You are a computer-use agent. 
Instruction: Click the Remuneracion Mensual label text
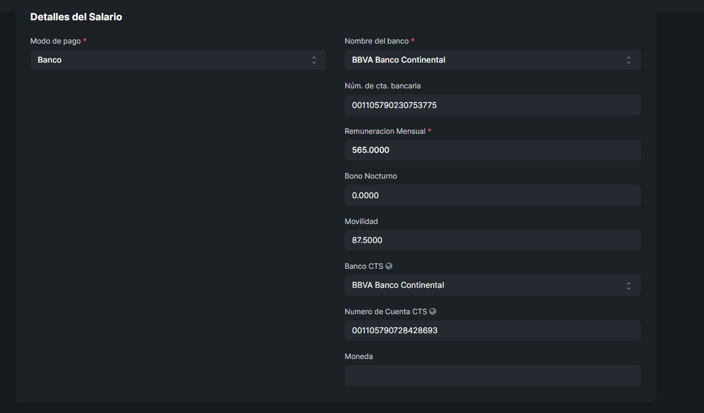pyautogui.click(x=385, y=131)
